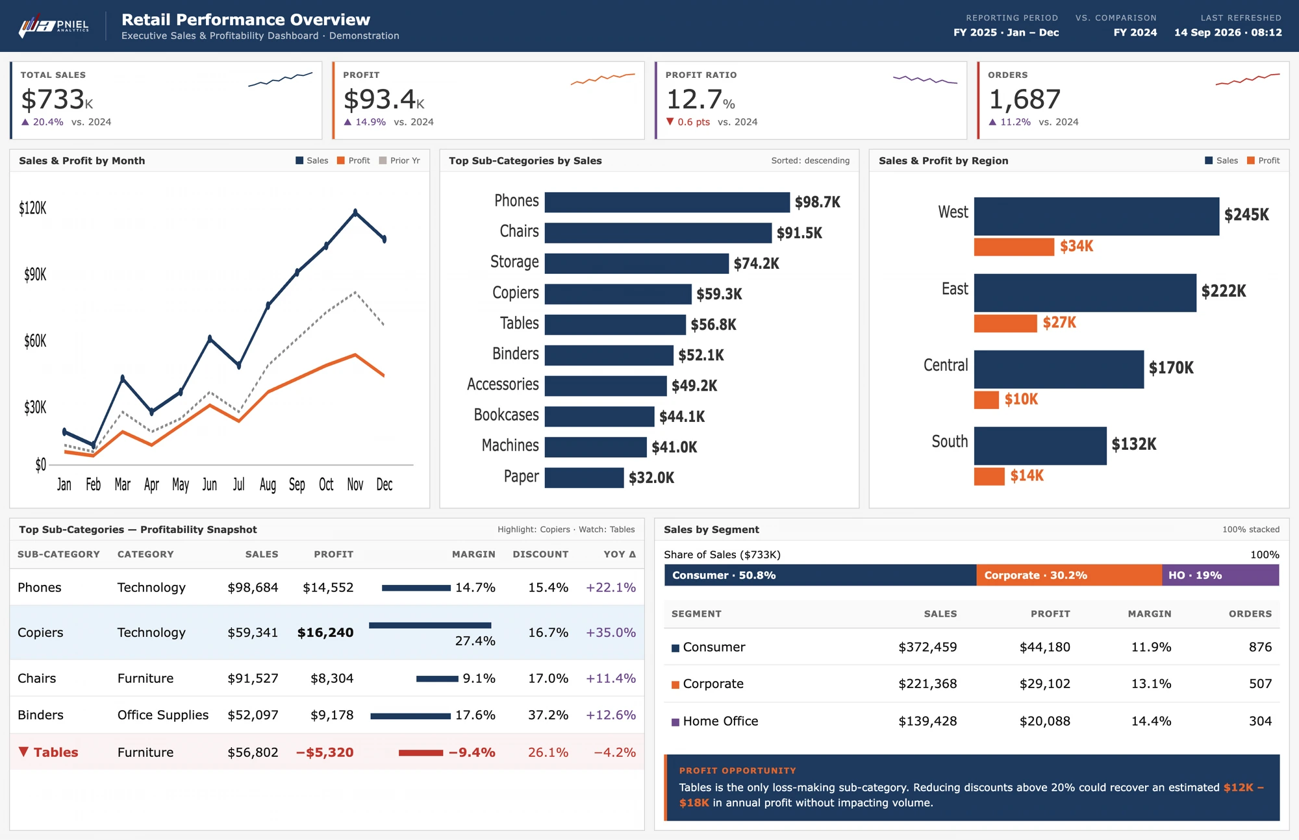Click the Corporate orders count 507

click(x=1260, y=684)
